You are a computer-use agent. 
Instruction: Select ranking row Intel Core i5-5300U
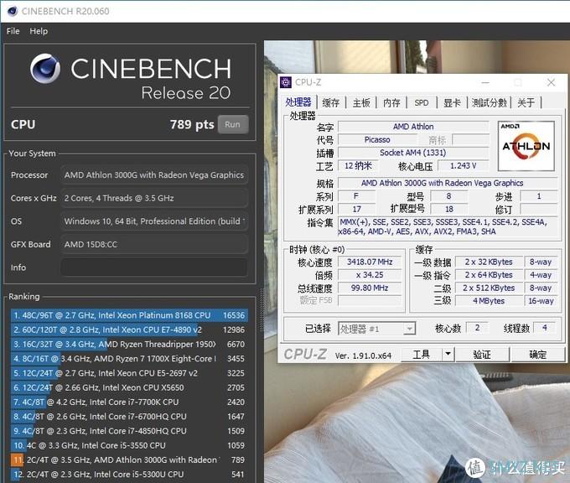tap(129, 475)
